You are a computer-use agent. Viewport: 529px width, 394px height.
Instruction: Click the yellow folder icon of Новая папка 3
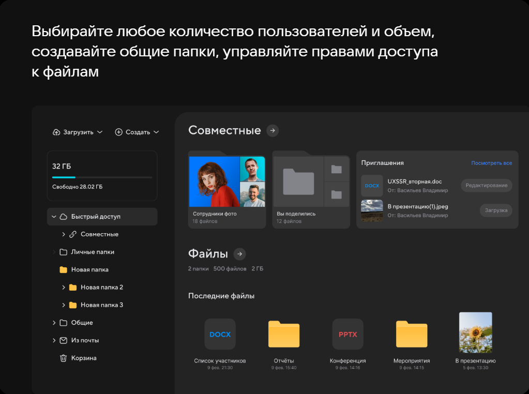73,305
